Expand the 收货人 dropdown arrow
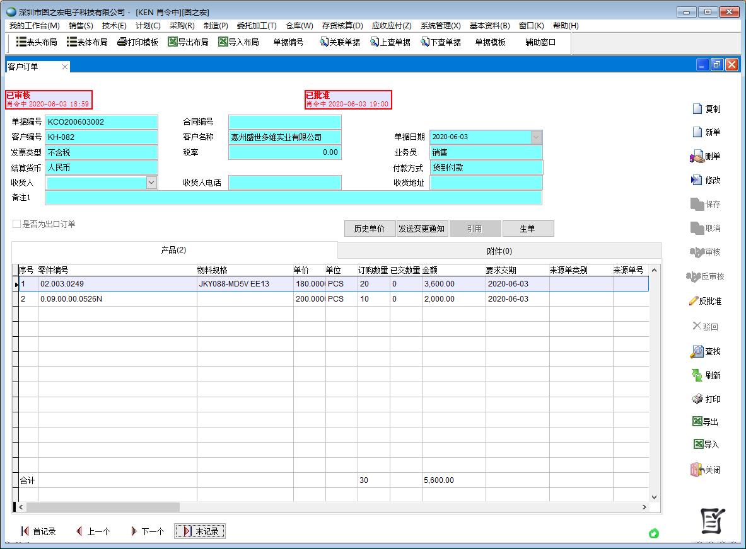Viewport: 746px width, 549px height. pyautogui.click(x=151, y=182)
